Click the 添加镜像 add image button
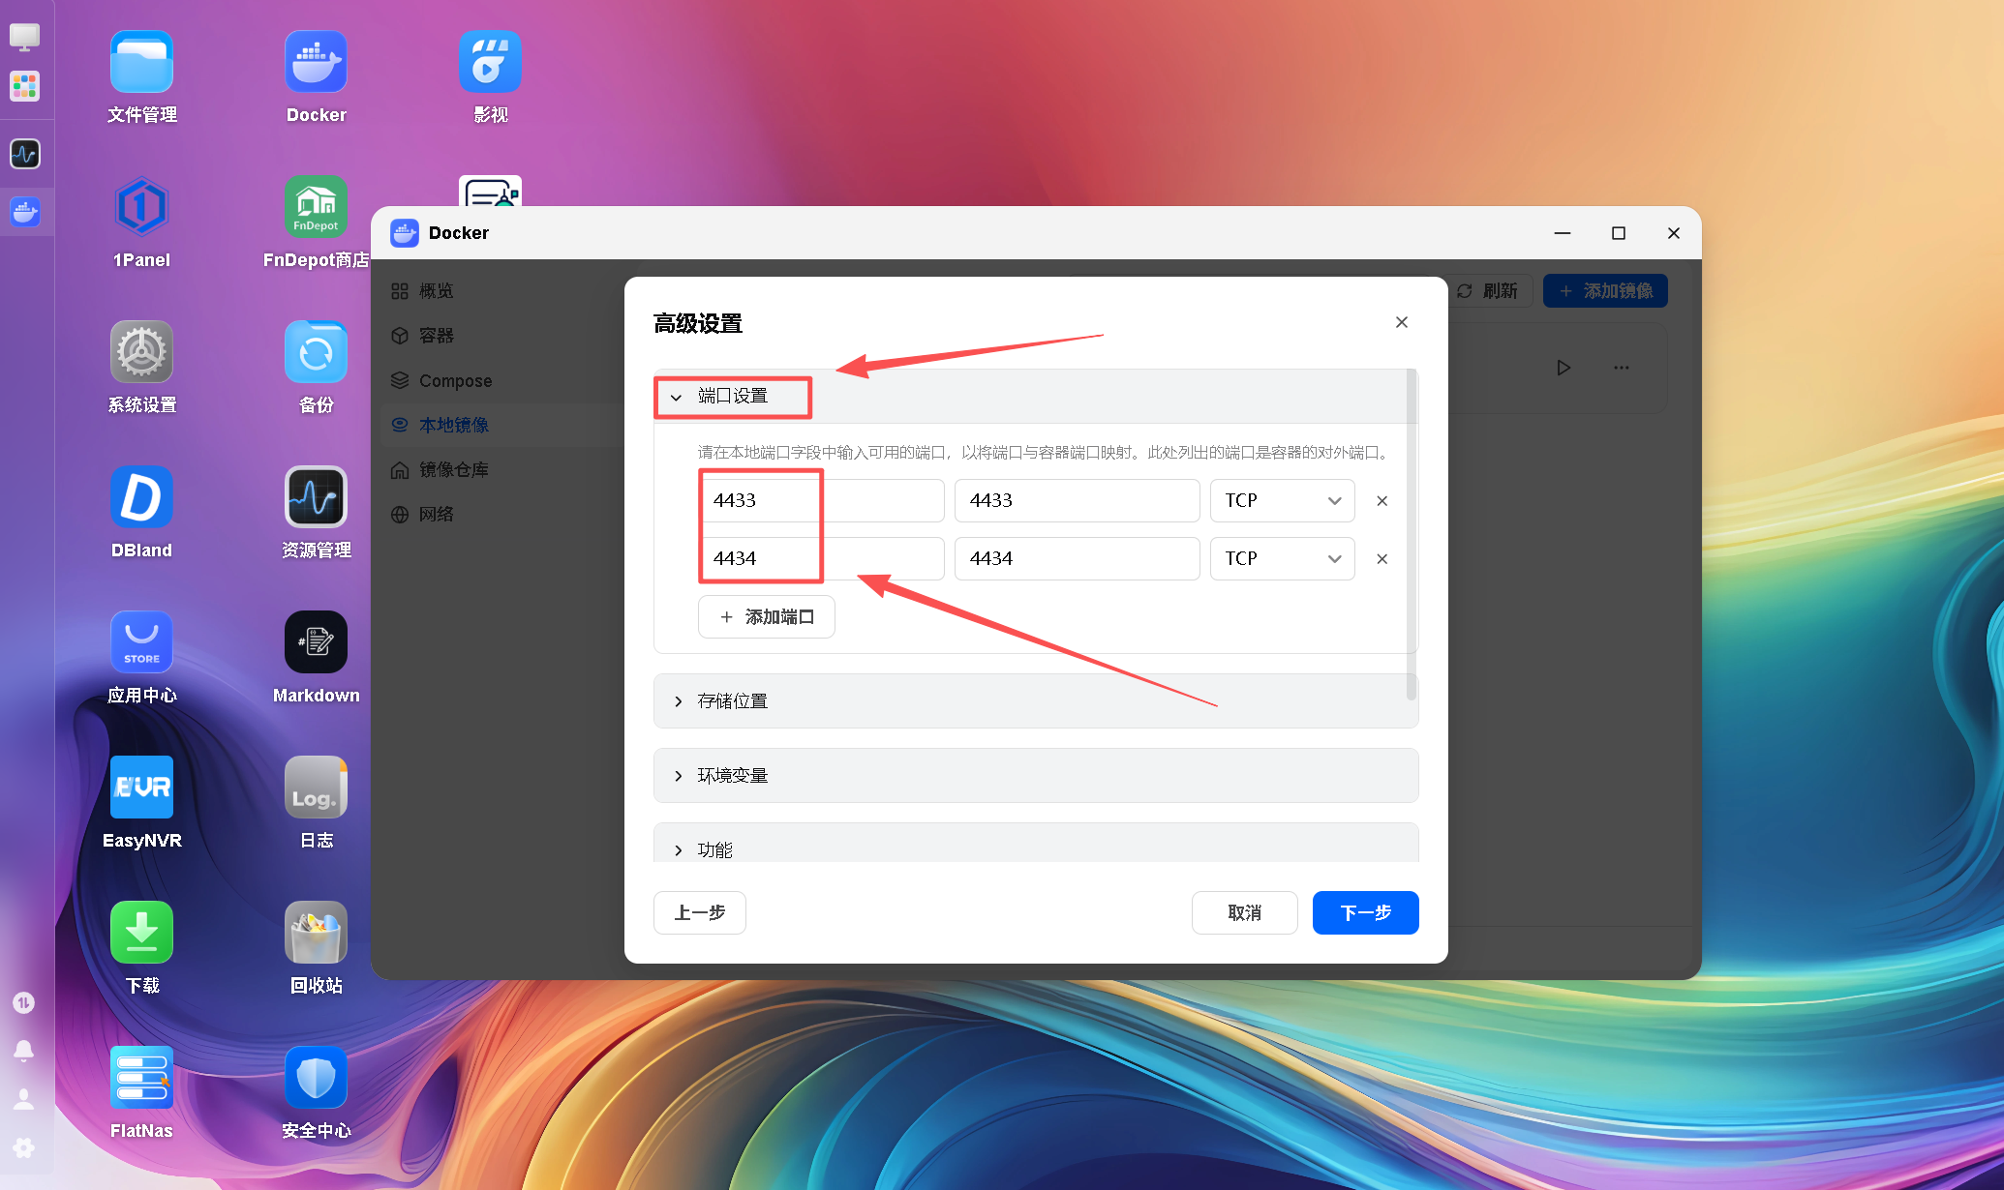Viewport: 2004px width, 1190px height. pos(1605,291)
